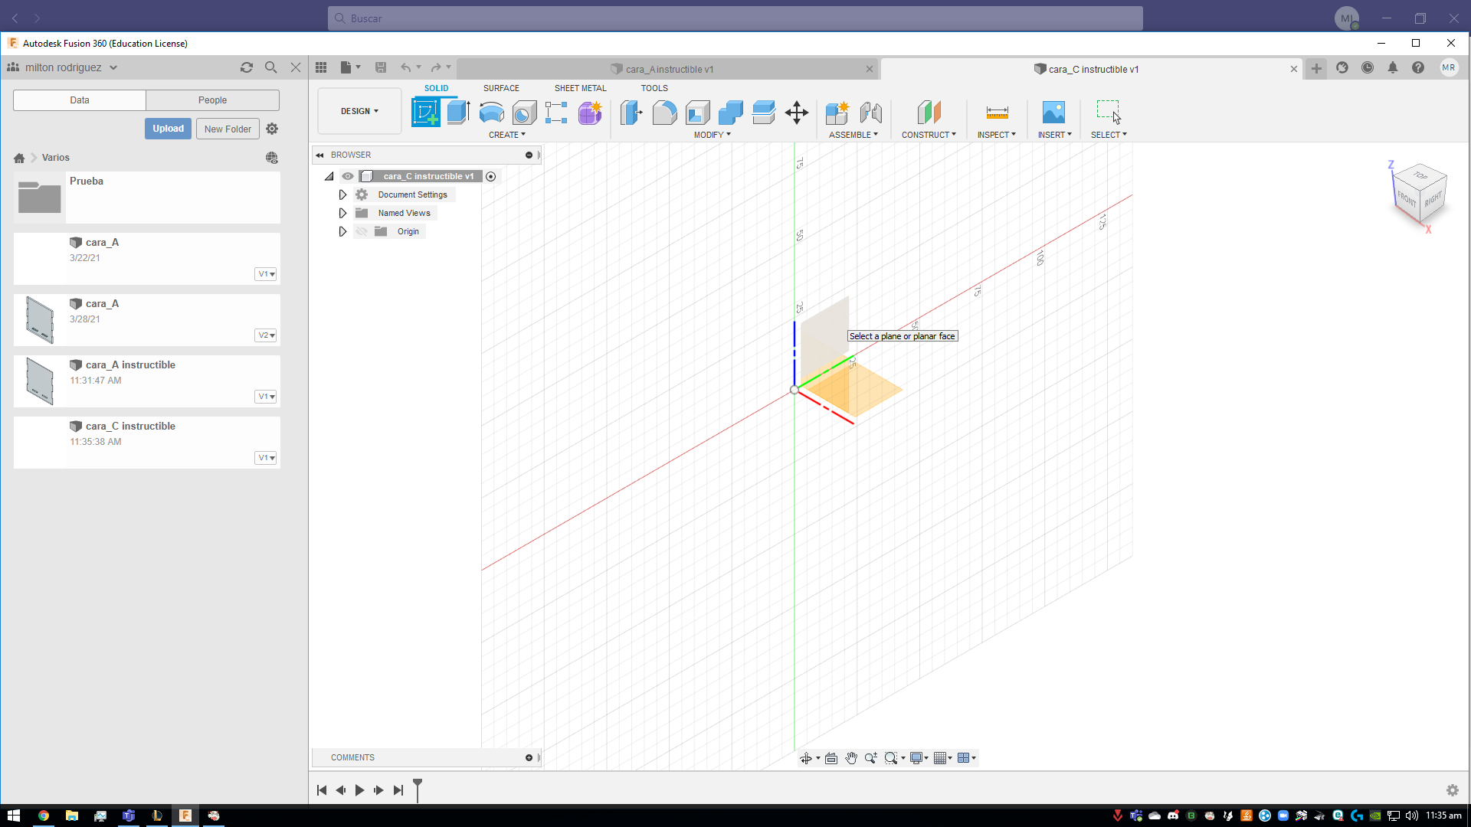Image resolution: width=1471 pixels, height=827 pixels.
Task: Switch to cara_A instructible v1 document tab
Action: click(x=669, y=69)
